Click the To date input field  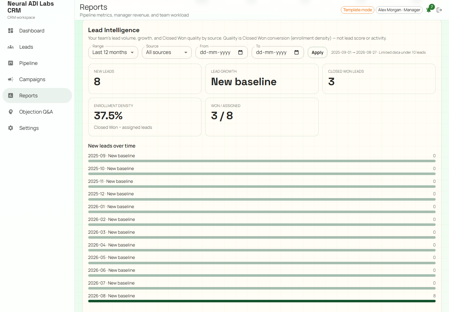coord(278,52)
